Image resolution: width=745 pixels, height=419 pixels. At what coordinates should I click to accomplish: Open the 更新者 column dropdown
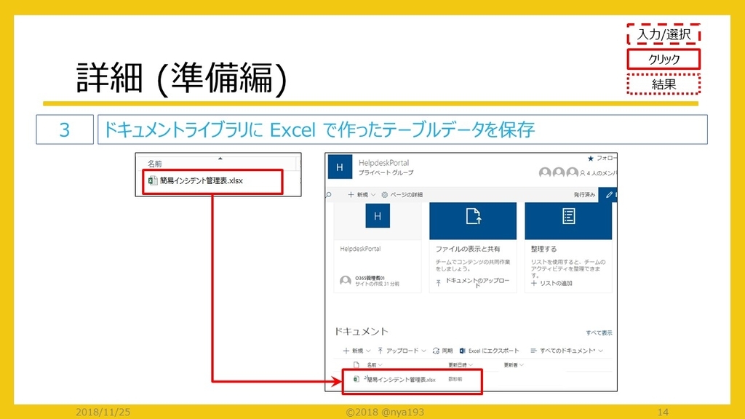pyautogui.click(x=513, y=365)
